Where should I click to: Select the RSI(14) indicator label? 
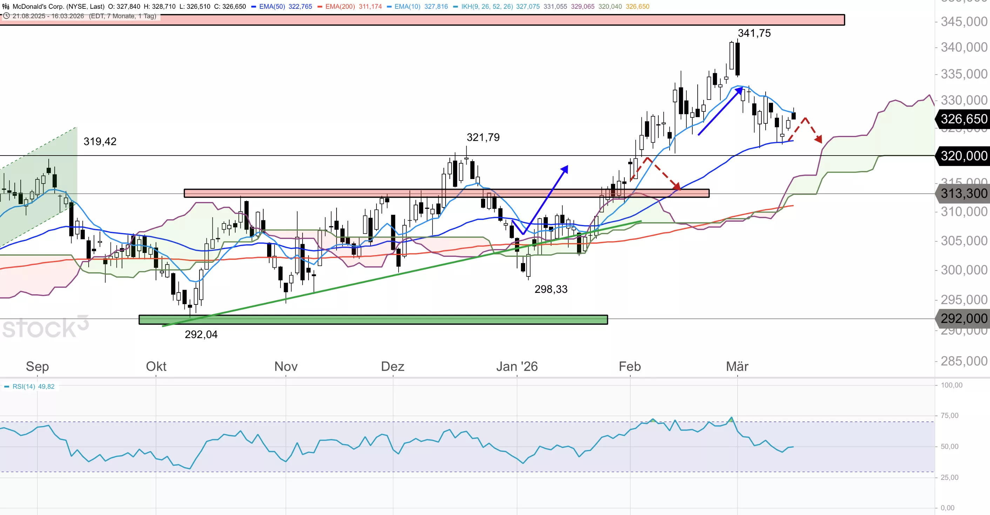click(x=24, y=387)
